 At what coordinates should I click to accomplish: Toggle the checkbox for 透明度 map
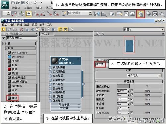tap(132, 99)
